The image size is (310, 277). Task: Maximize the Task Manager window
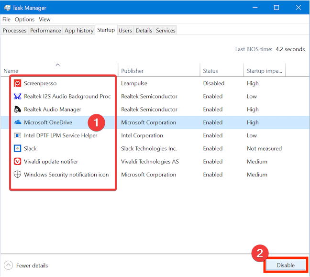click(x=277, y=8)
